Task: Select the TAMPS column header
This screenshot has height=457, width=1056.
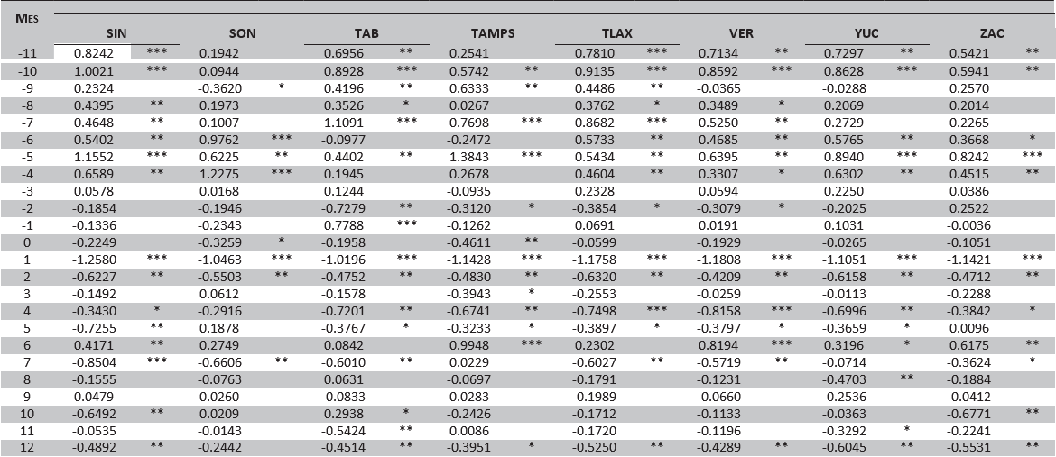Action: pos(493,33)
